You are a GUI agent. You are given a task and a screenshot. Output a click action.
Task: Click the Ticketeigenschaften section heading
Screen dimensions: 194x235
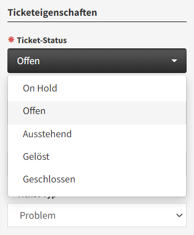pyautogui.click(x=53, y=13)
